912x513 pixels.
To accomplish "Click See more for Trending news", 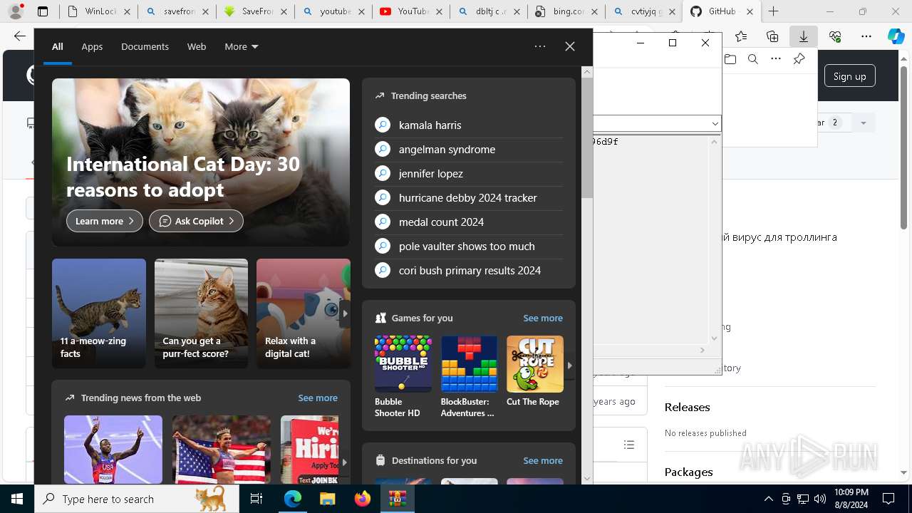I will (318, 398).
